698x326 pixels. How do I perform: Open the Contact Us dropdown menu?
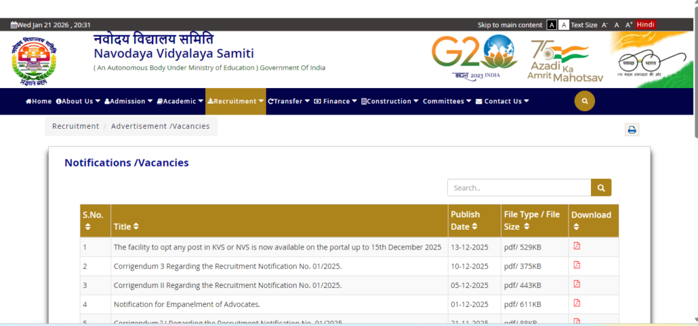[502, 101]
